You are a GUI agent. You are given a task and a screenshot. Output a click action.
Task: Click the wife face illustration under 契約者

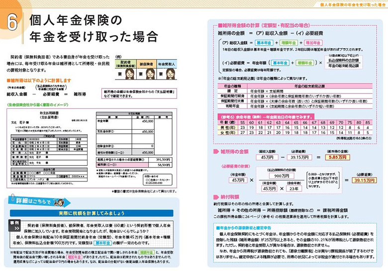(130, 74)
